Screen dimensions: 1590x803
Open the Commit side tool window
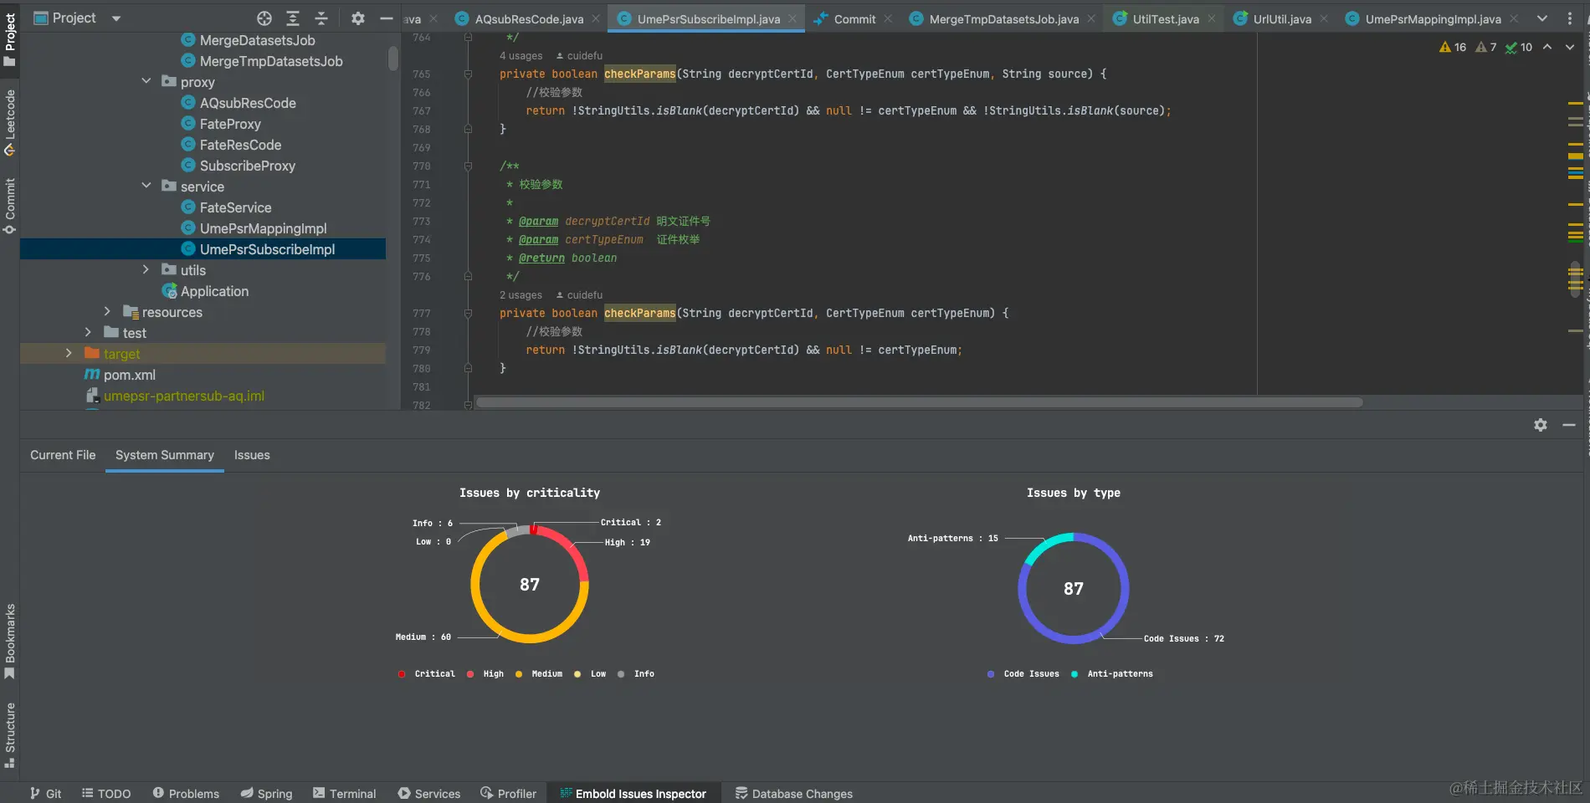coord(10,206)
